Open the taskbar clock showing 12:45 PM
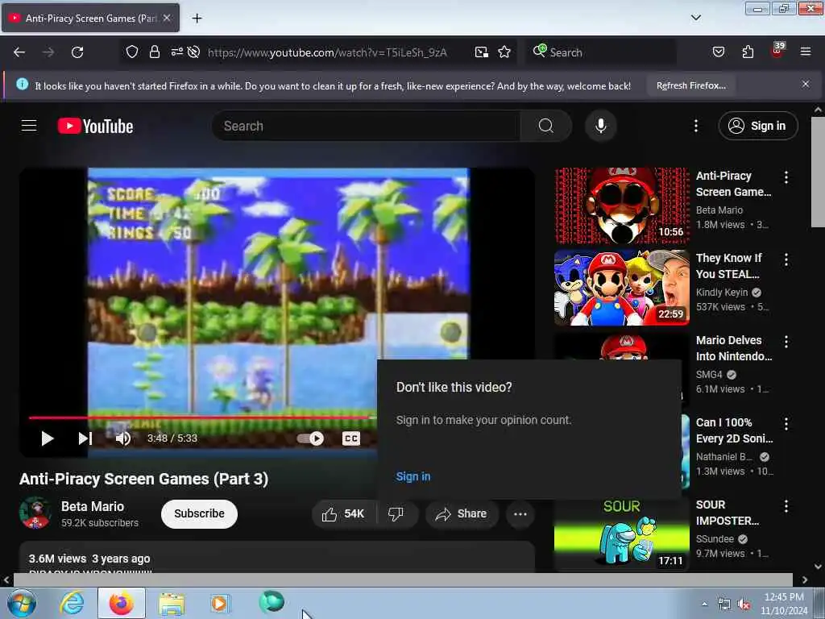825x619 pixels. click(x=784, y=603)
